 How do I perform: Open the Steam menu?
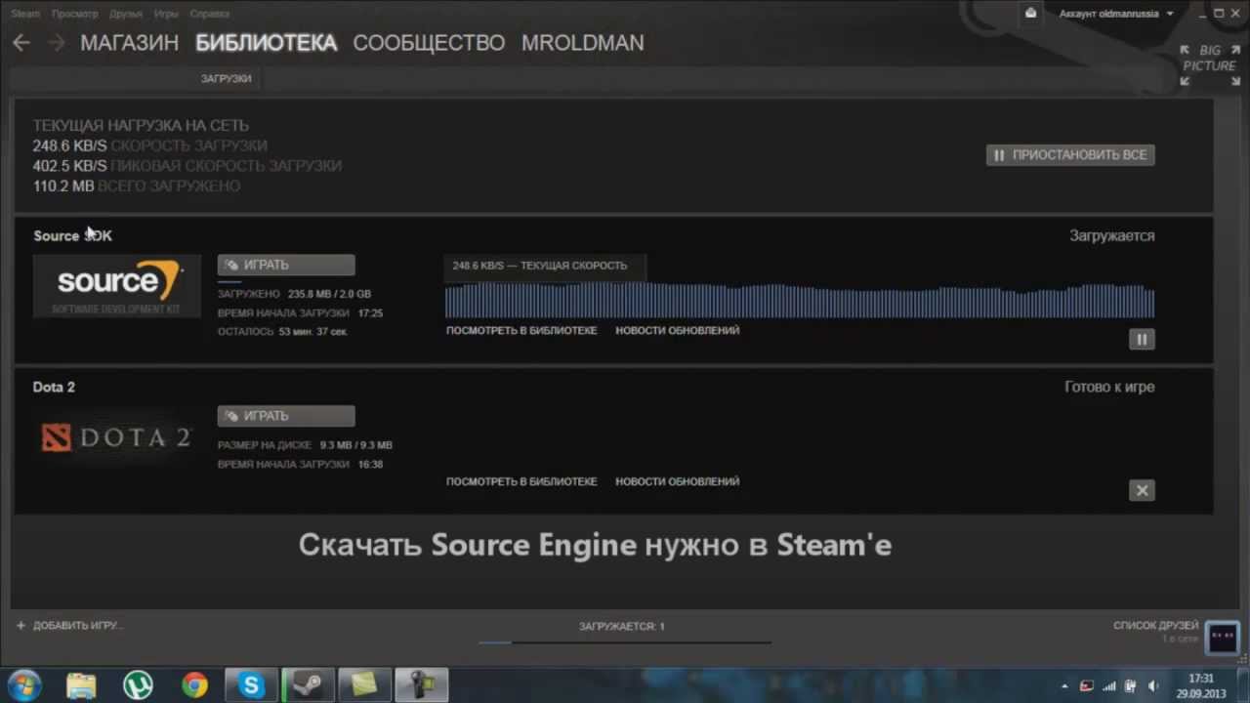(x=25, y=14)
